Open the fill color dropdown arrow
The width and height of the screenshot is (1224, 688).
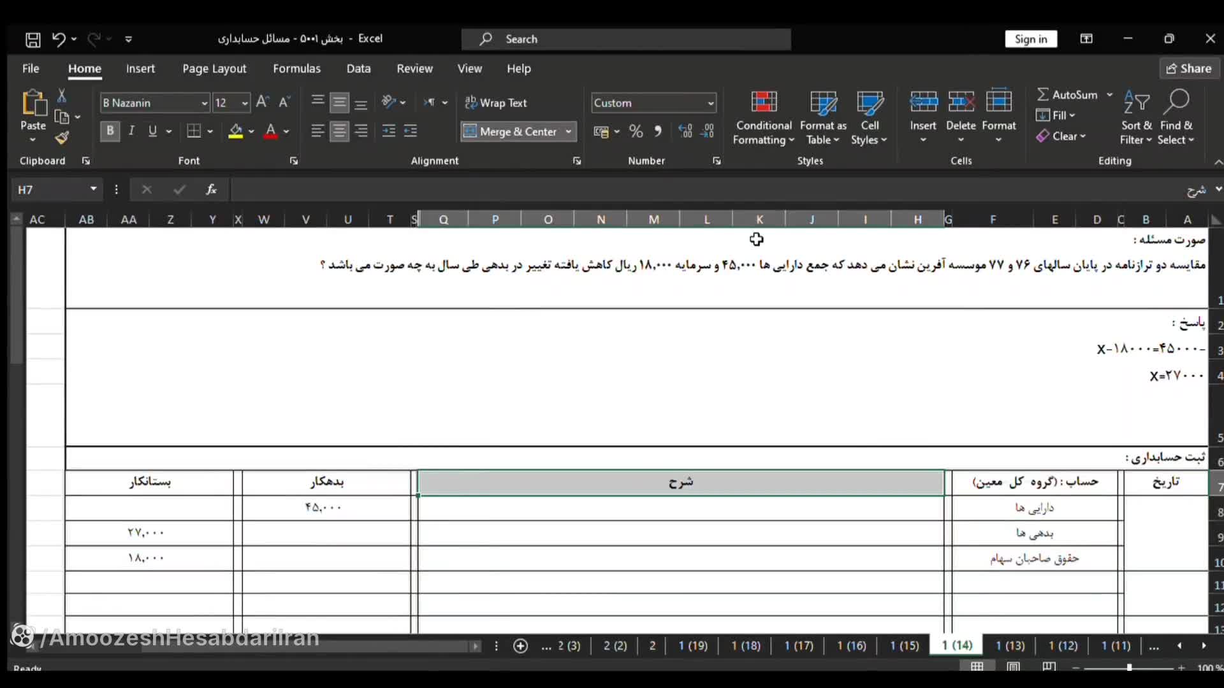point(252,131)
